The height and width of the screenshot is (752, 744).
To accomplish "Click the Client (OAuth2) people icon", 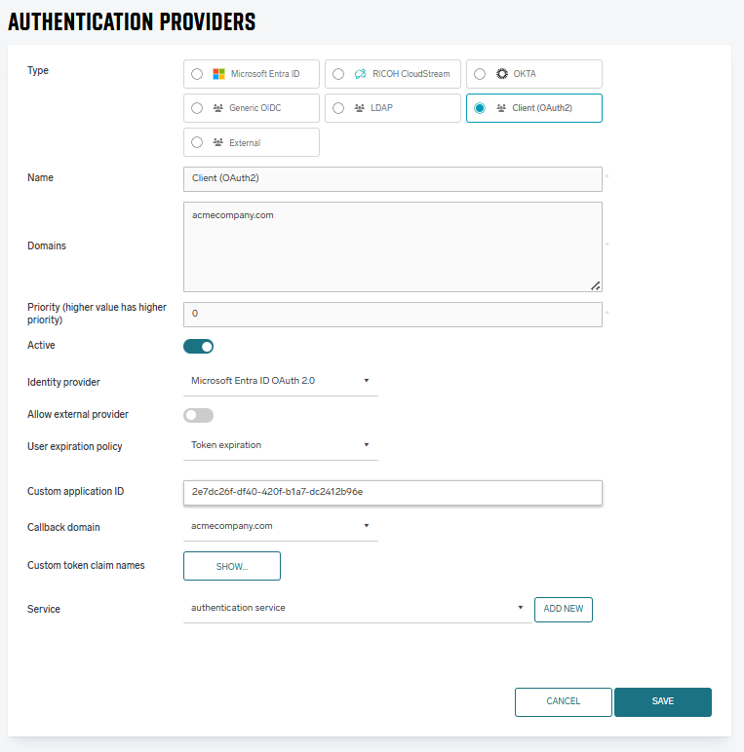I will click(501, 108).
